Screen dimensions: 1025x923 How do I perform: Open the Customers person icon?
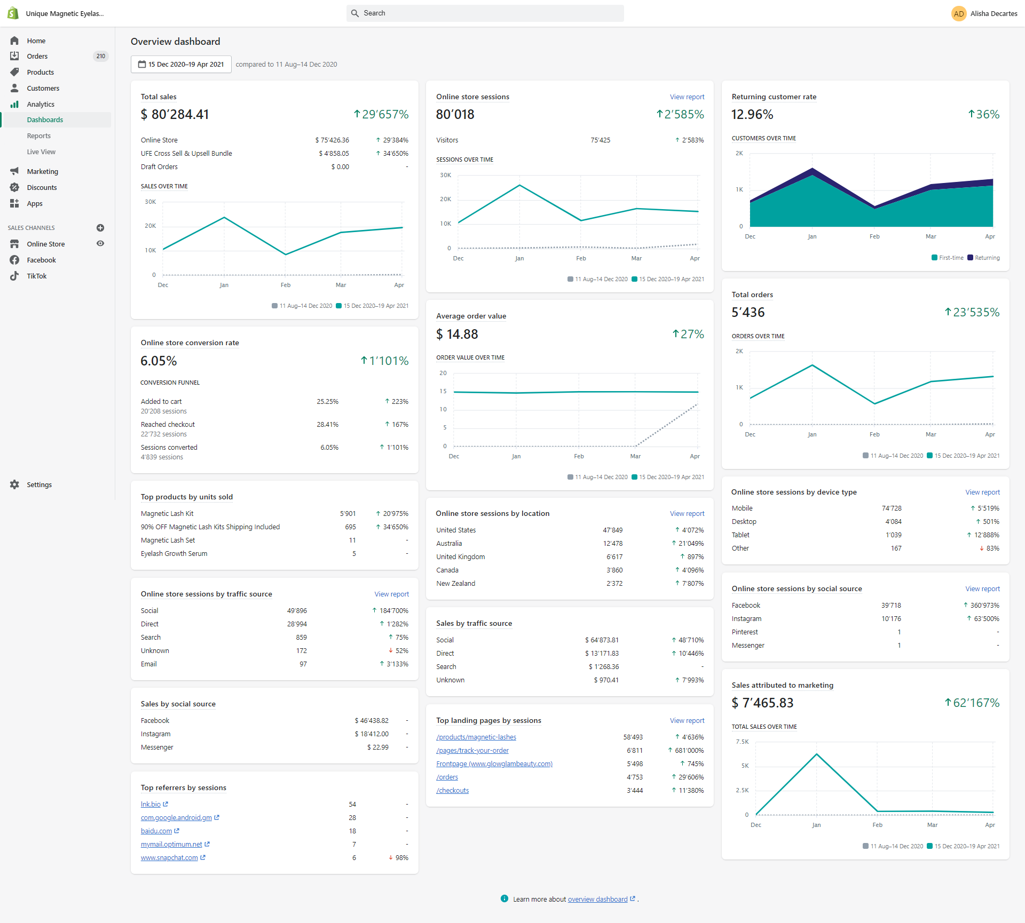tap(14, 88)
